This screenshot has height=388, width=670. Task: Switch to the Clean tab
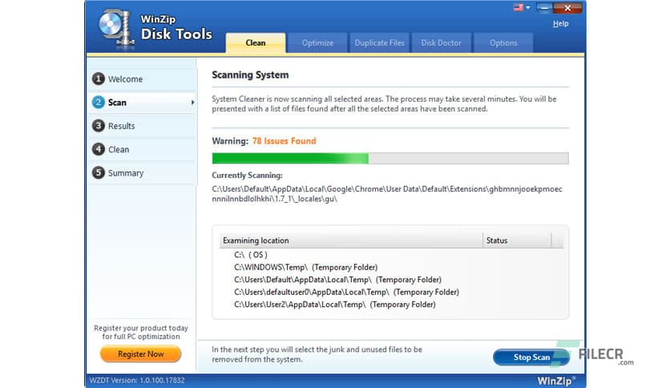[x=256, y=42]
